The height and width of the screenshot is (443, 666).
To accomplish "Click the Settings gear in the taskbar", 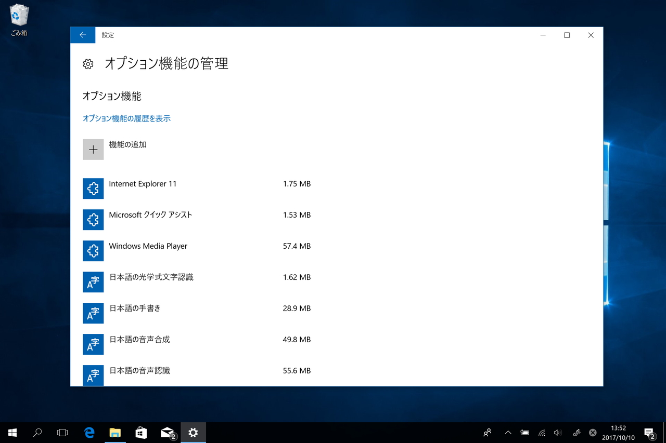I will coord(193,433).
